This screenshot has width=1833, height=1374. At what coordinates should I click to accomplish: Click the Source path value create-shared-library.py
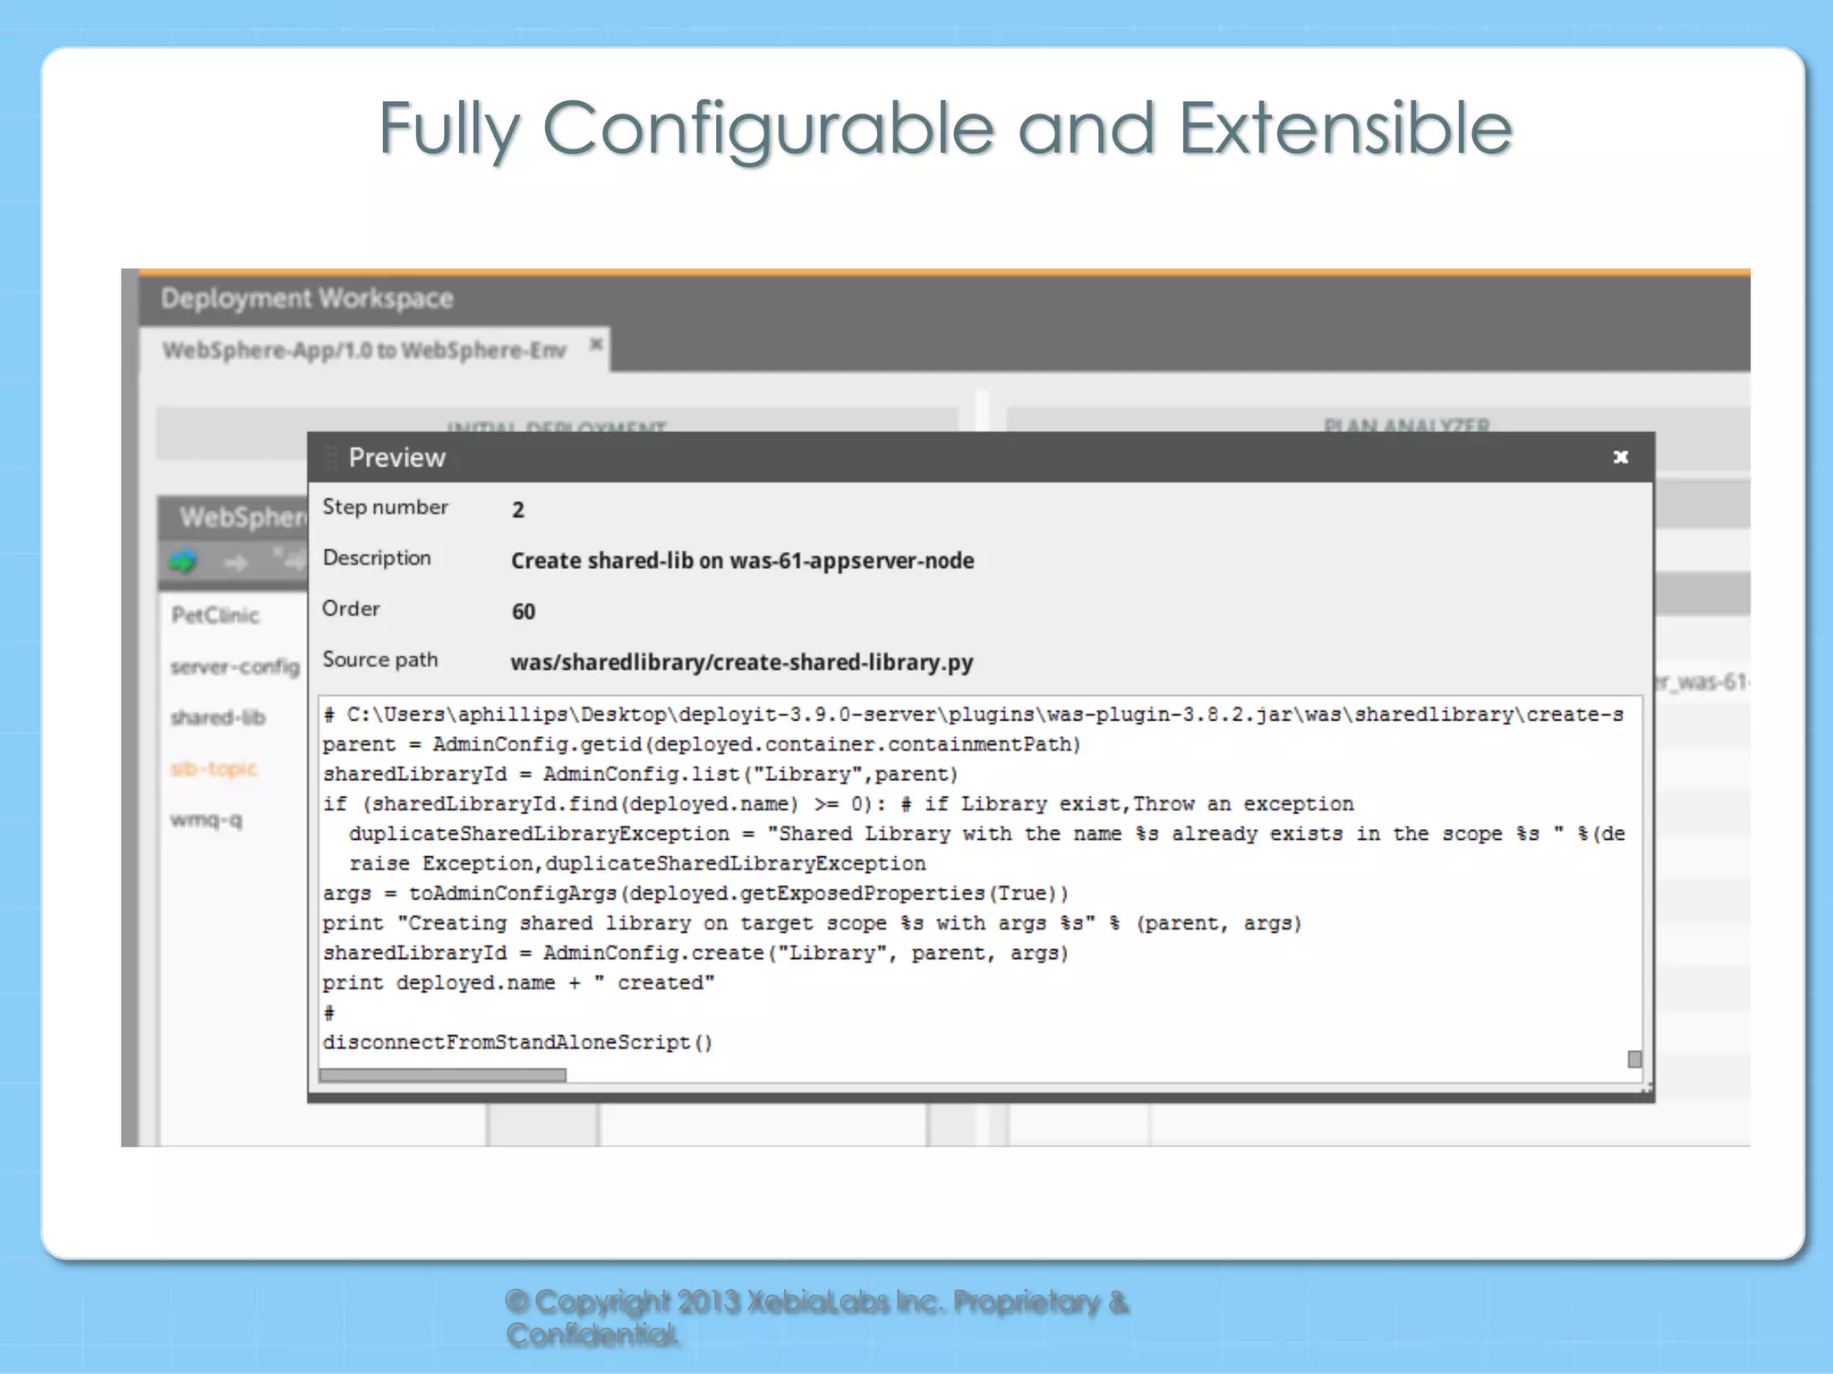(742, 662)
